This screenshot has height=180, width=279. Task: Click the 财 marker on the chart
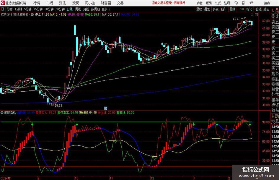click(105, 108)
